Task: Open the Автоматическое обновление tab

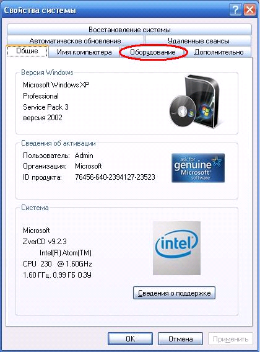Action: pyautogui.click(x=75, y=41)
